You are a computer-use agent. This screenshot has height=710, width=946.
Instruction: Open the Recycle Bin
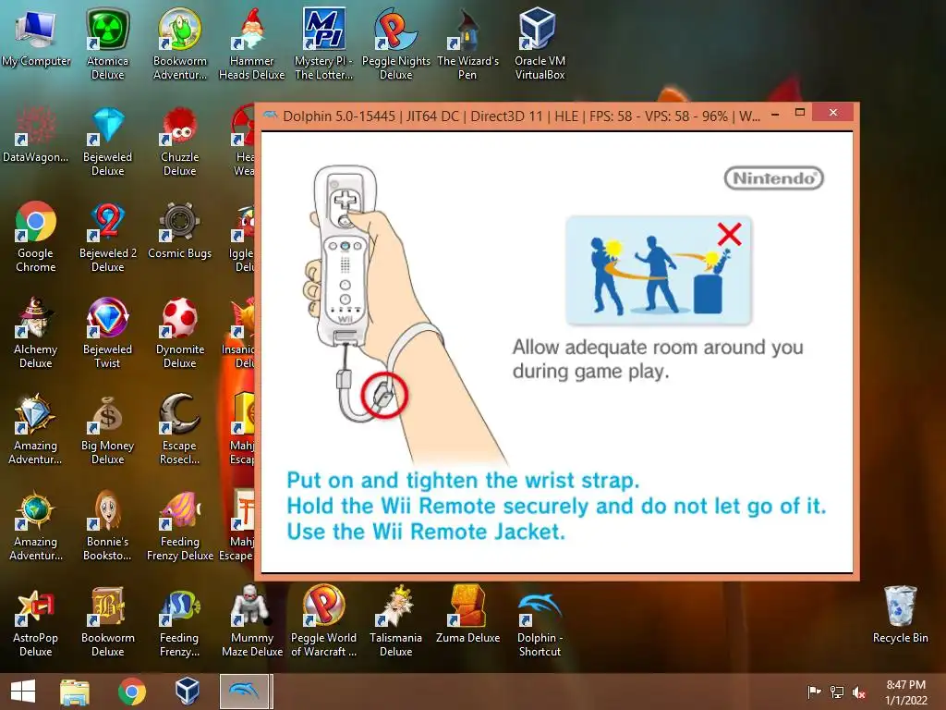coord(900,615)
